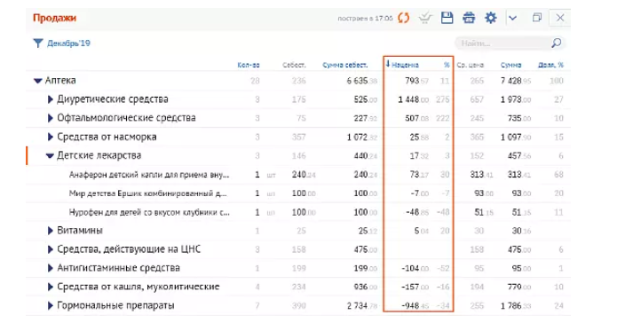Click Средства от кашля наценка -157
Viewport: 625px width, 323px height.
point(415,288)
